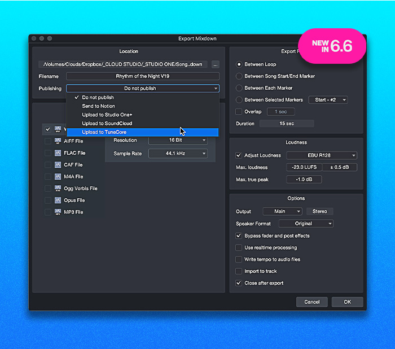Open the EBU R128 loudness preset dropdown
Screen dimensions: 395x349
coord(322,155)
